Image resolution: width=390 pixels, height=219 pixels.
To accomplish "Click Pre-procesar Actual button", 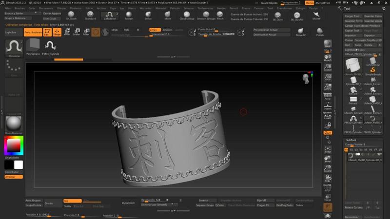I will click(272, 30).
